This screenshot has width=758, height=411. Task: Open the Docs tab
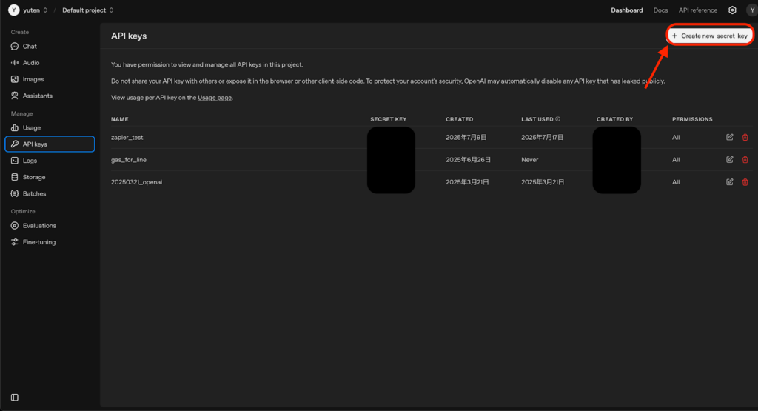[660, 10]
